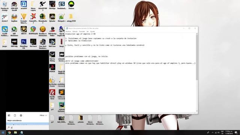Open File Explorer from the taskbar
Screen dimensions: 240x135
pyautogui.click(x=15, y=132)
